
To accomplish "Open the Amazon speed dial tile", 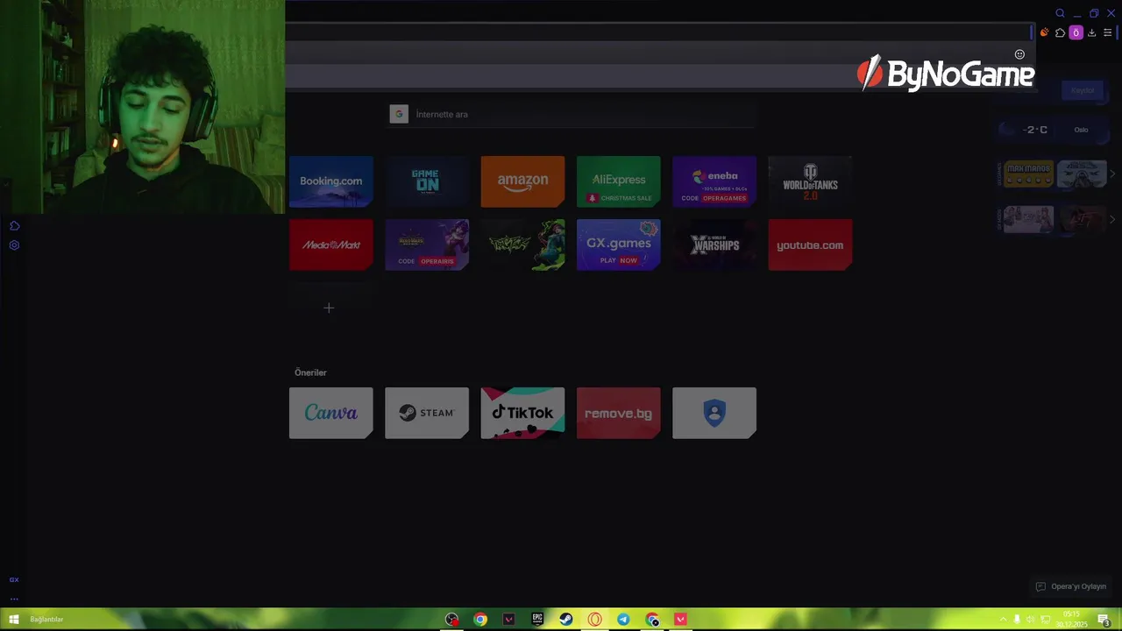I will (522, 181).
